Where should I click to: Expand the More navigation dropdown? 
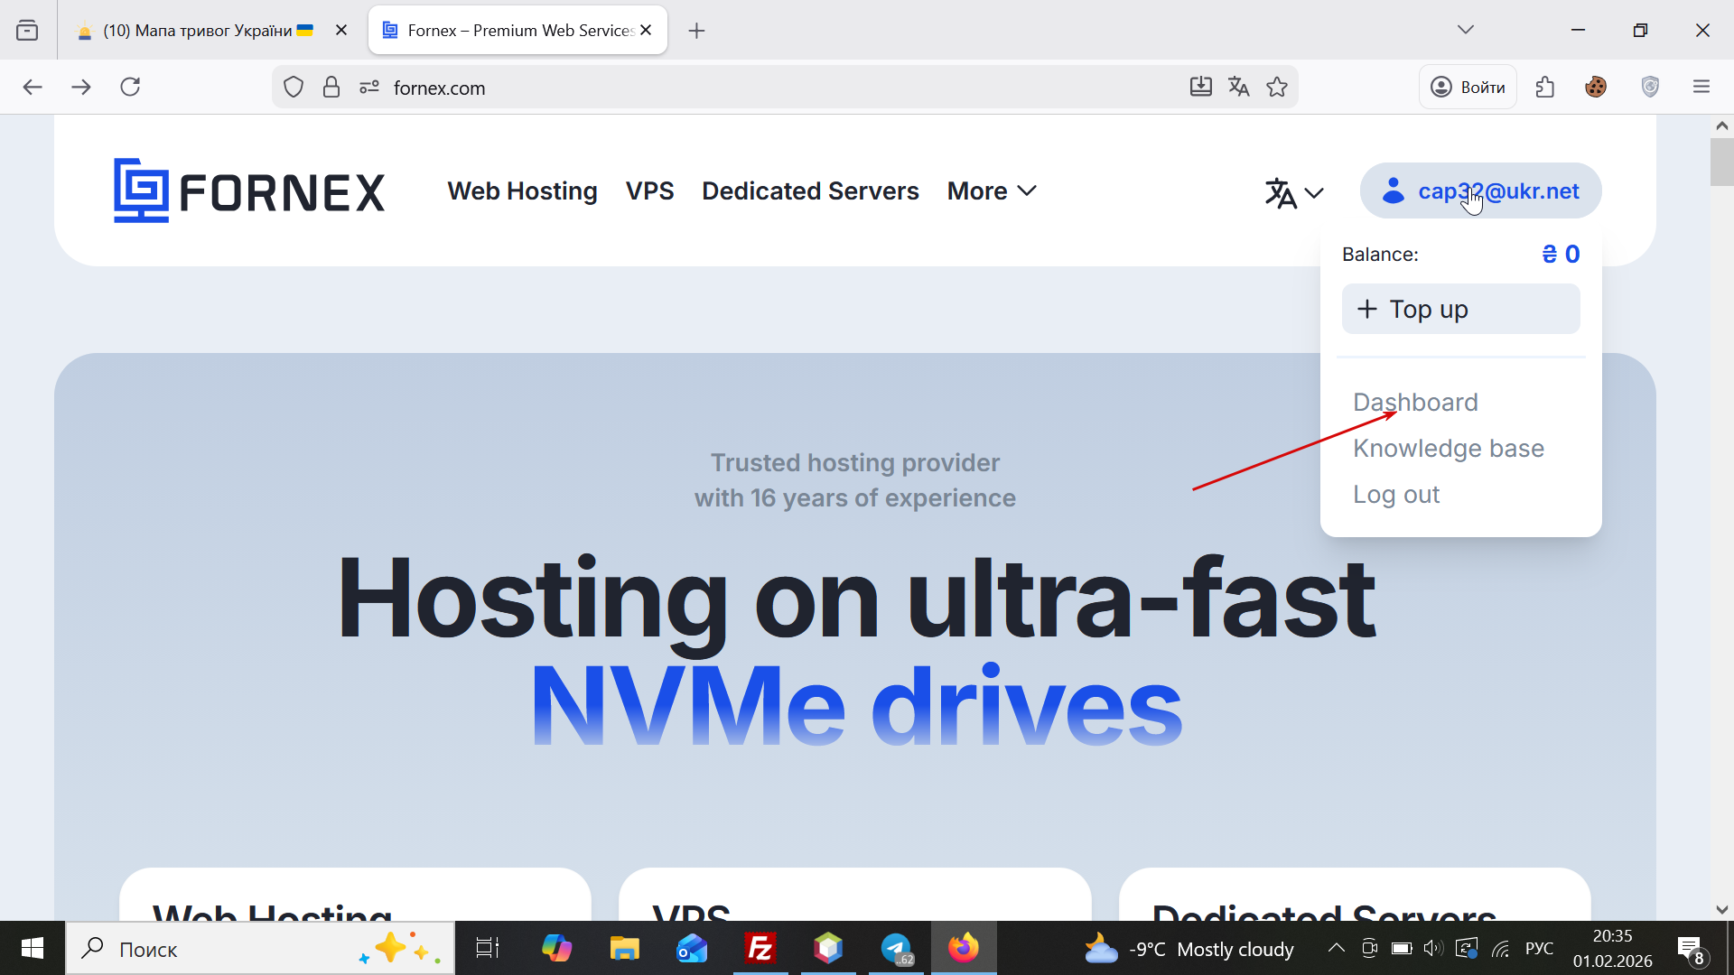(991, 191)
